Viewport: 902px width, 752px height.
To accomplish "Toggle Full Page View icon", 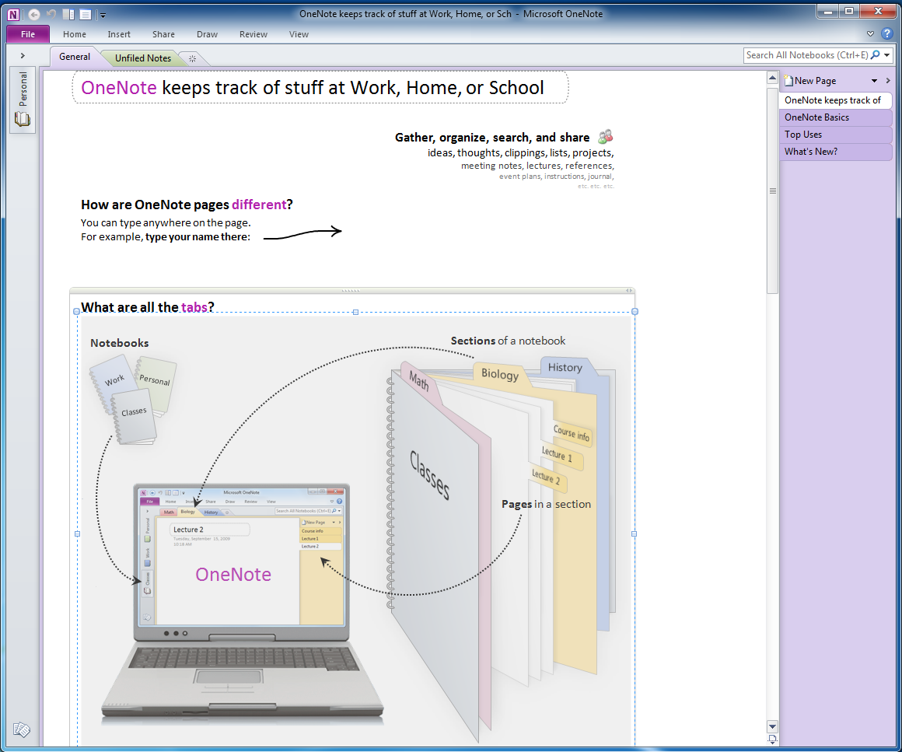I will [x=85, y=14].
